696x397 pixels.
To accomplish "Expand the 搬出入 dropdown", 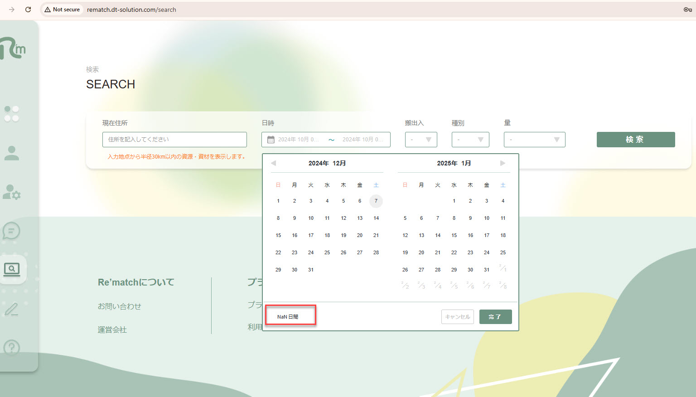I will pos(421,140).
